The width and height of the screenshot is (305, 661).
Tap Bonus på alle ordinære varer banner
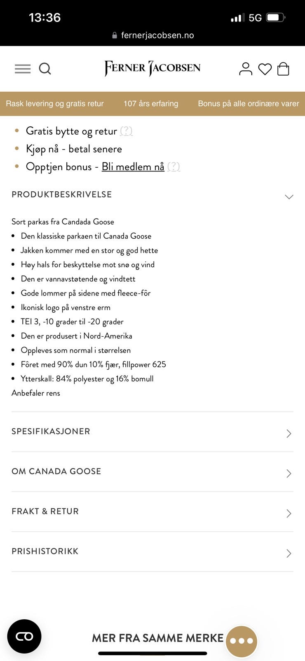click(248, 104)
